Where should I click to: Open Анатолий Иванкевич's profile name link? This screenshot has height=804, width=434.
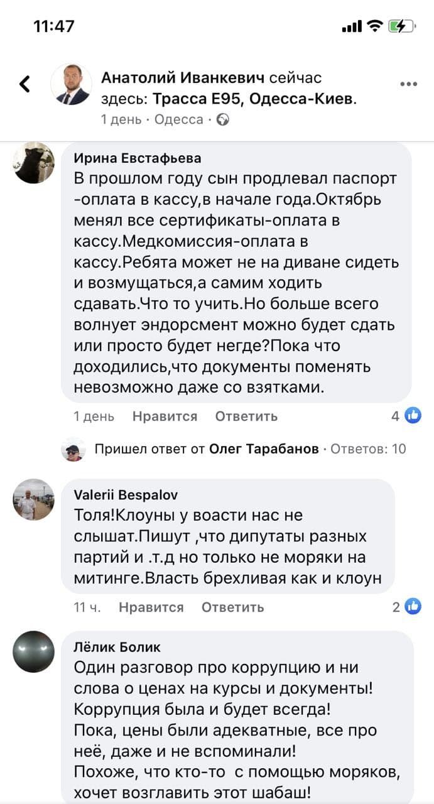click(182, 79)
